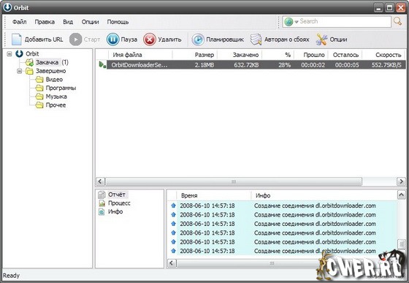Select the Закачка (1) category

coord(52,62)
